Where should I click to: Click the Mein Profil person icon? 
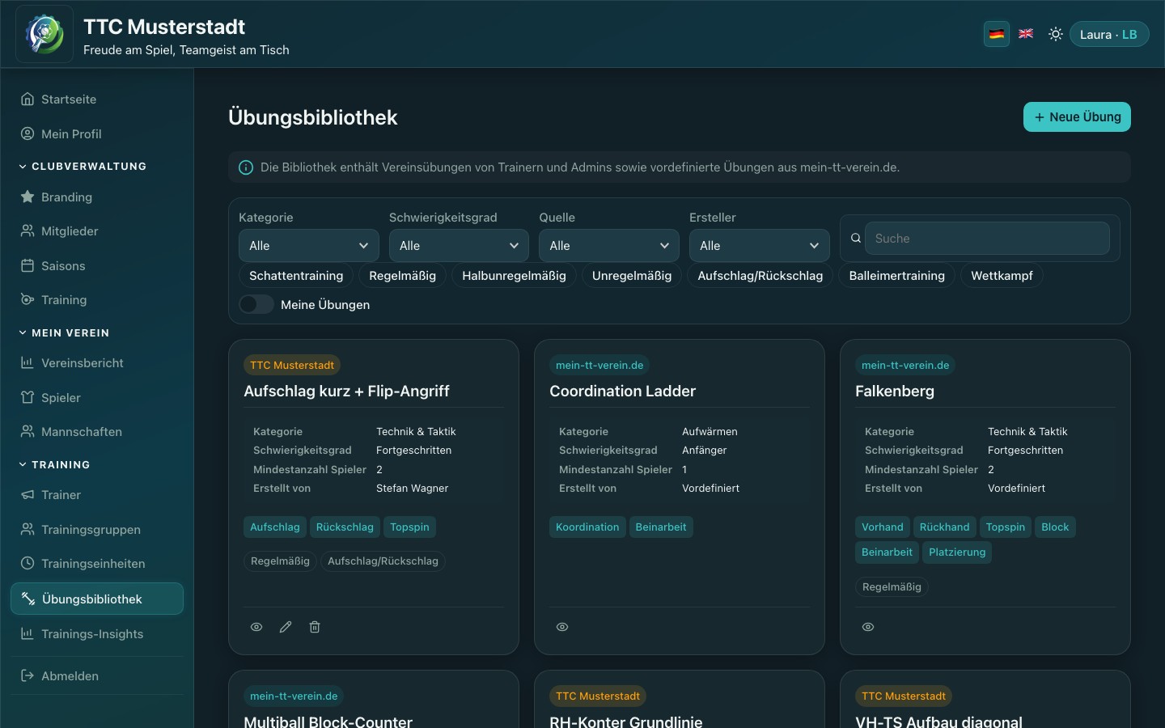(28, 133)
